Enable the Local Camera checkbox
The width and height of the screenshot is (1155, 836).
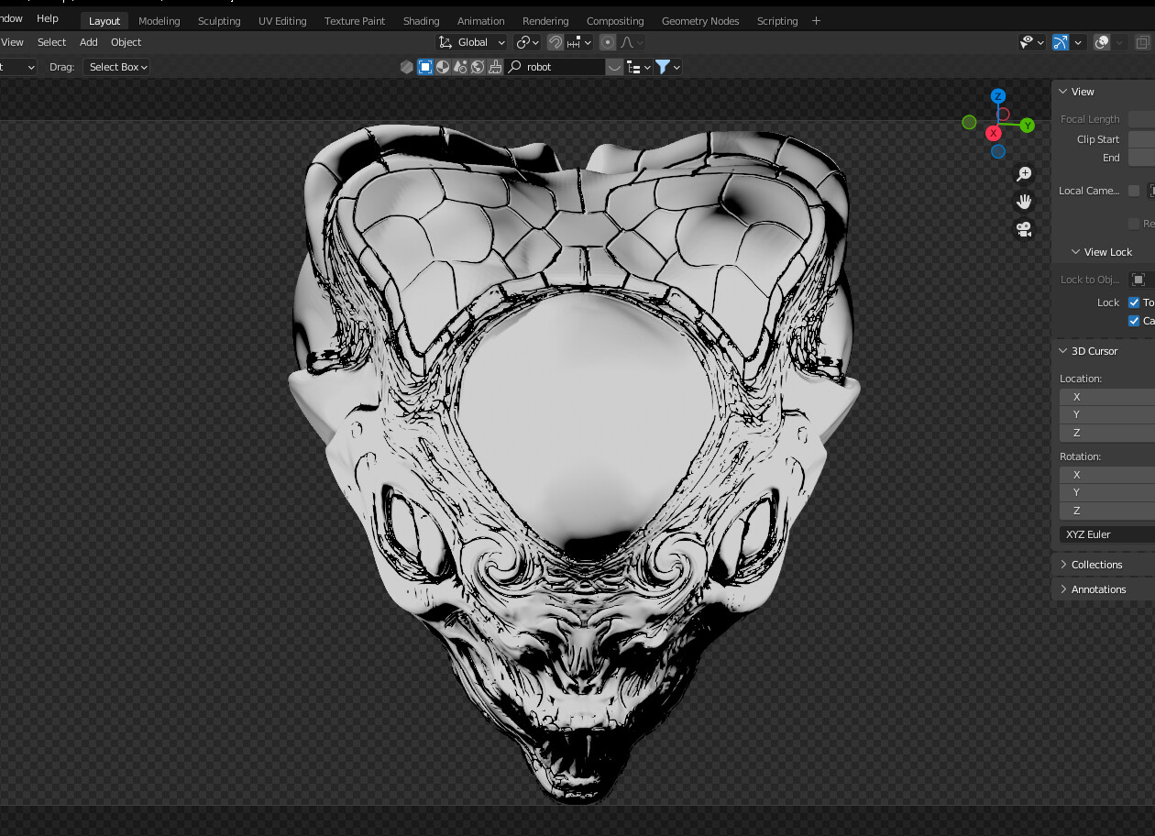[1134, 191]
